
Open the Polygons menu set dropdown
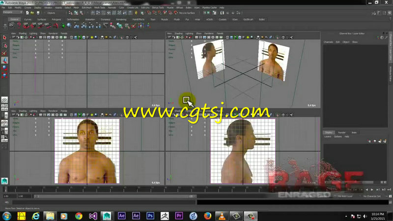click(x=13, y=12)
